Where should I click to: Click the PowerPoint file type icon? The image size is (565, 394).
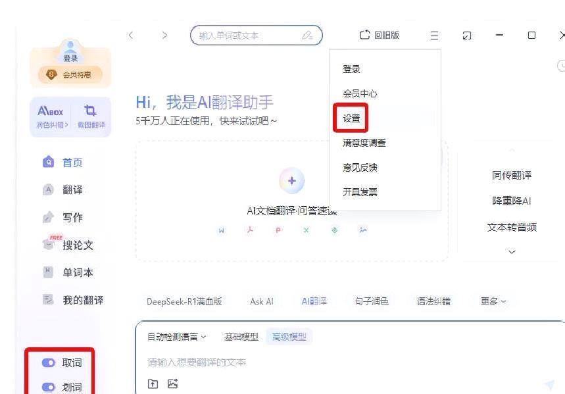(x=278, y=230)
